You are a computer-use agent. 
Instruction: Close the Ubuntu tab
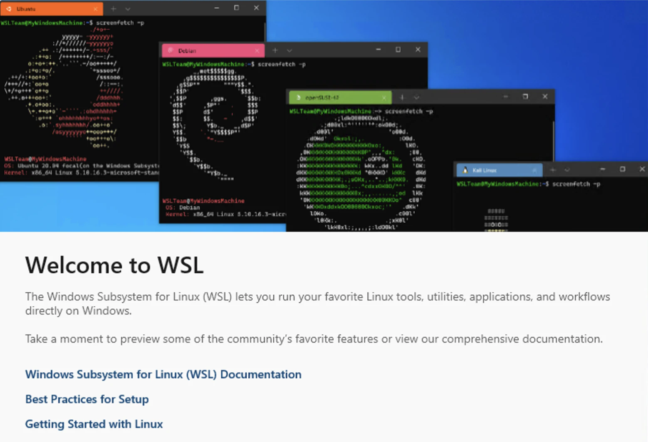click(96, 9)
